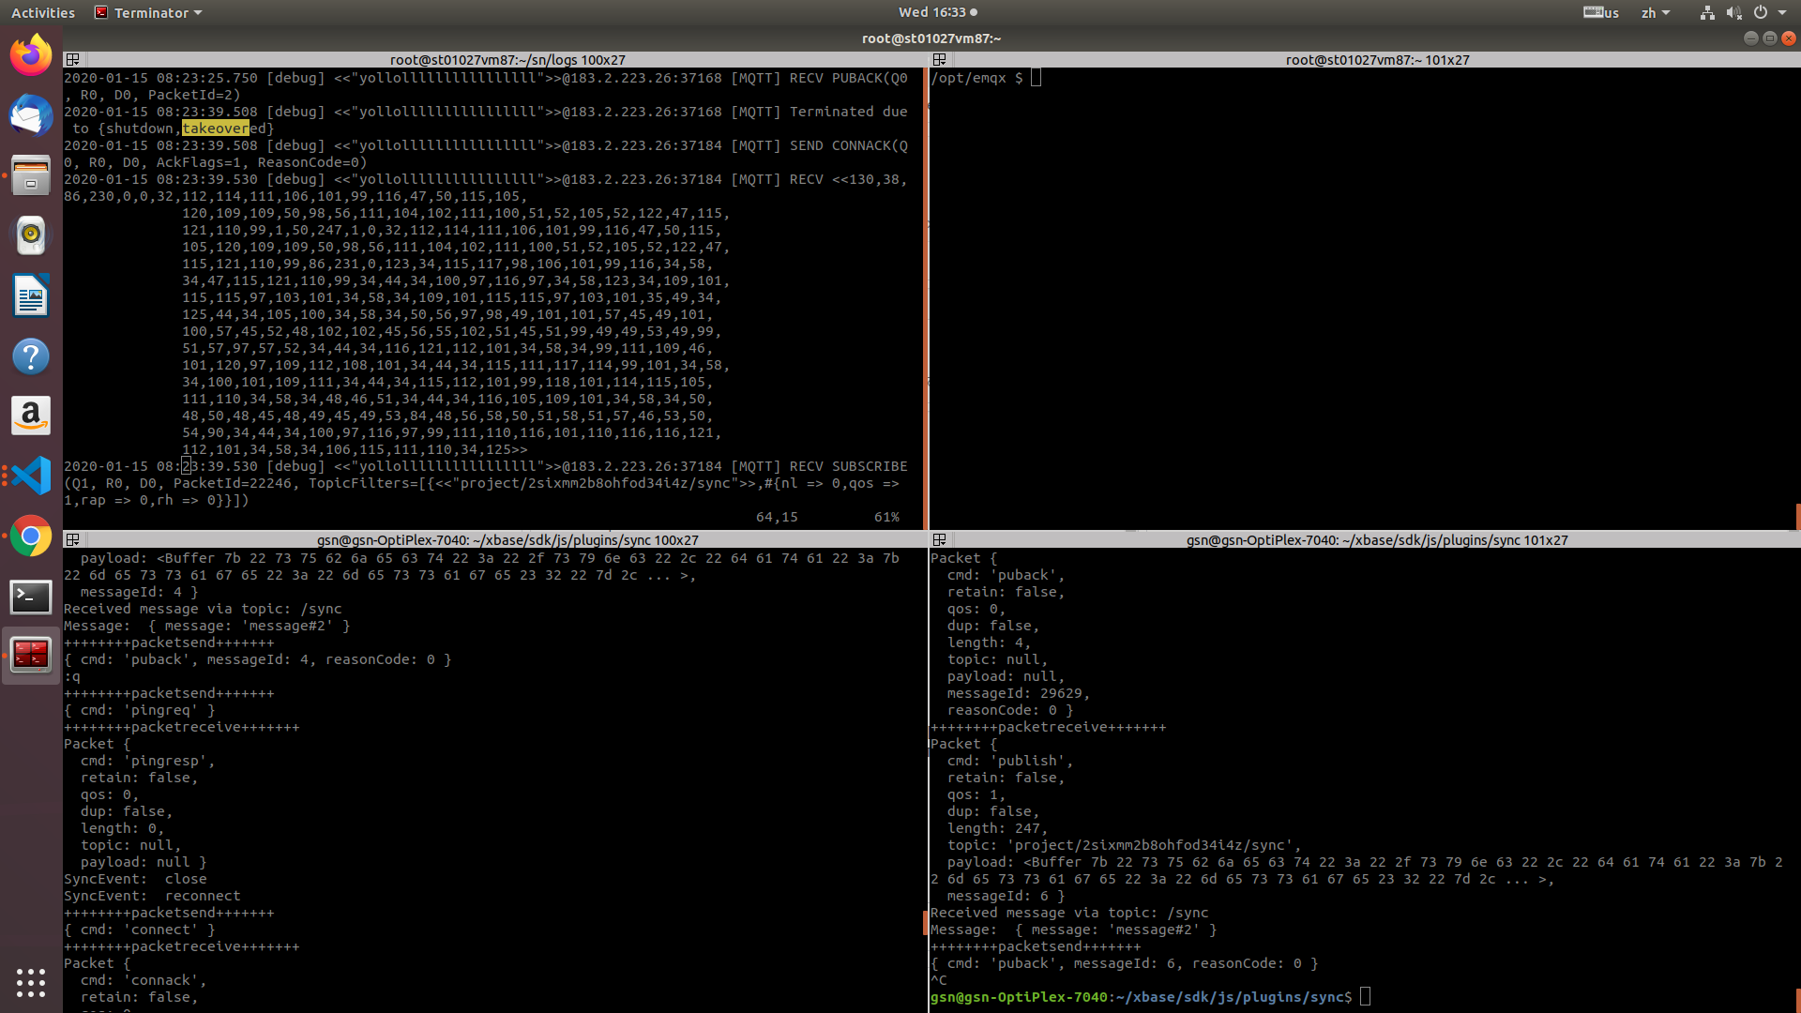Open Google Chrome from the dock
Viewport: 1801px width, 1013px height.
point(31,537)
